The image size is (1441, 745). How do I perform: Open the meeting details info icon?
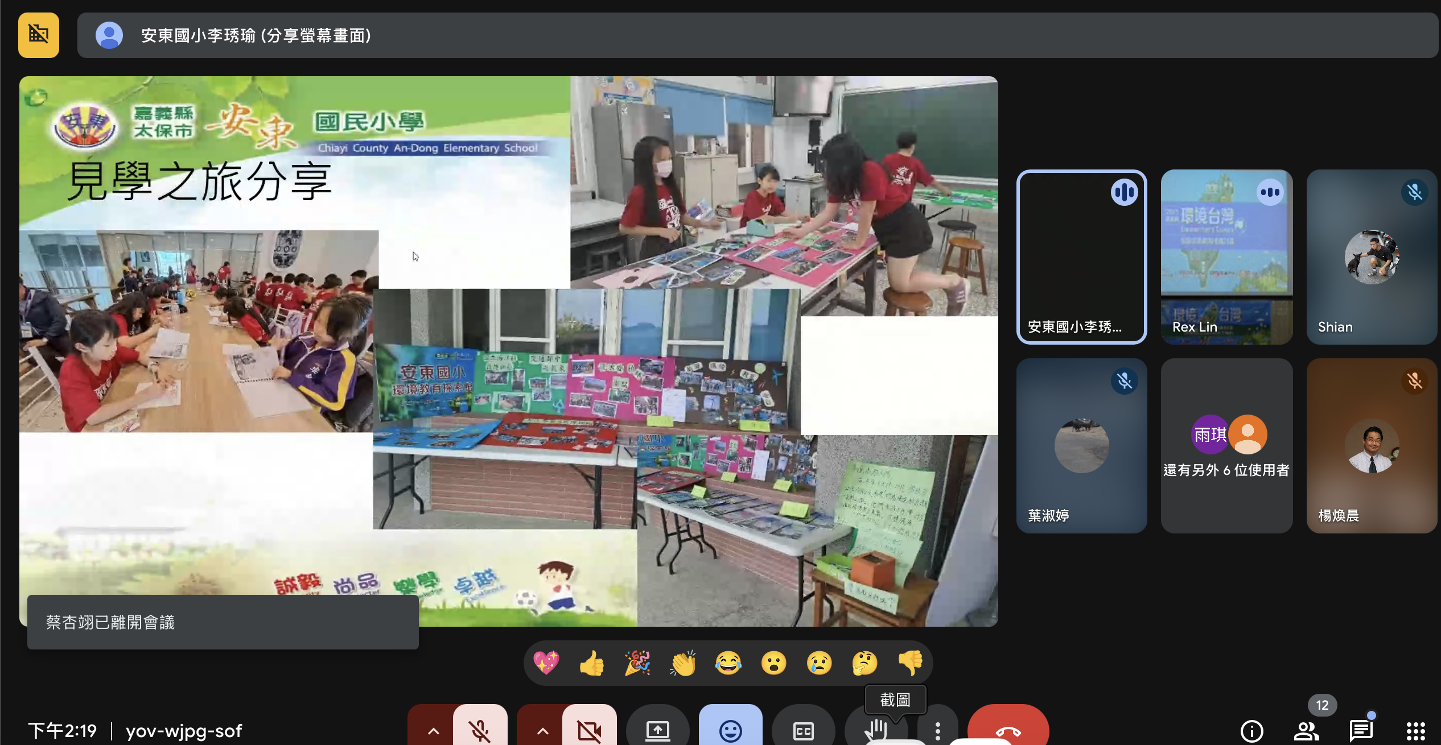click(x=1251, y=731)
